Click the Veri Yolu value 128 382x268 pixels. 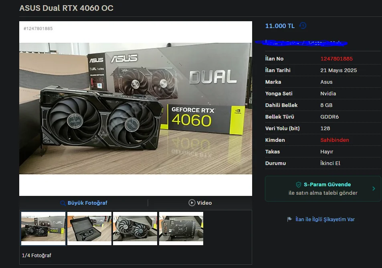tap(325, 128)
